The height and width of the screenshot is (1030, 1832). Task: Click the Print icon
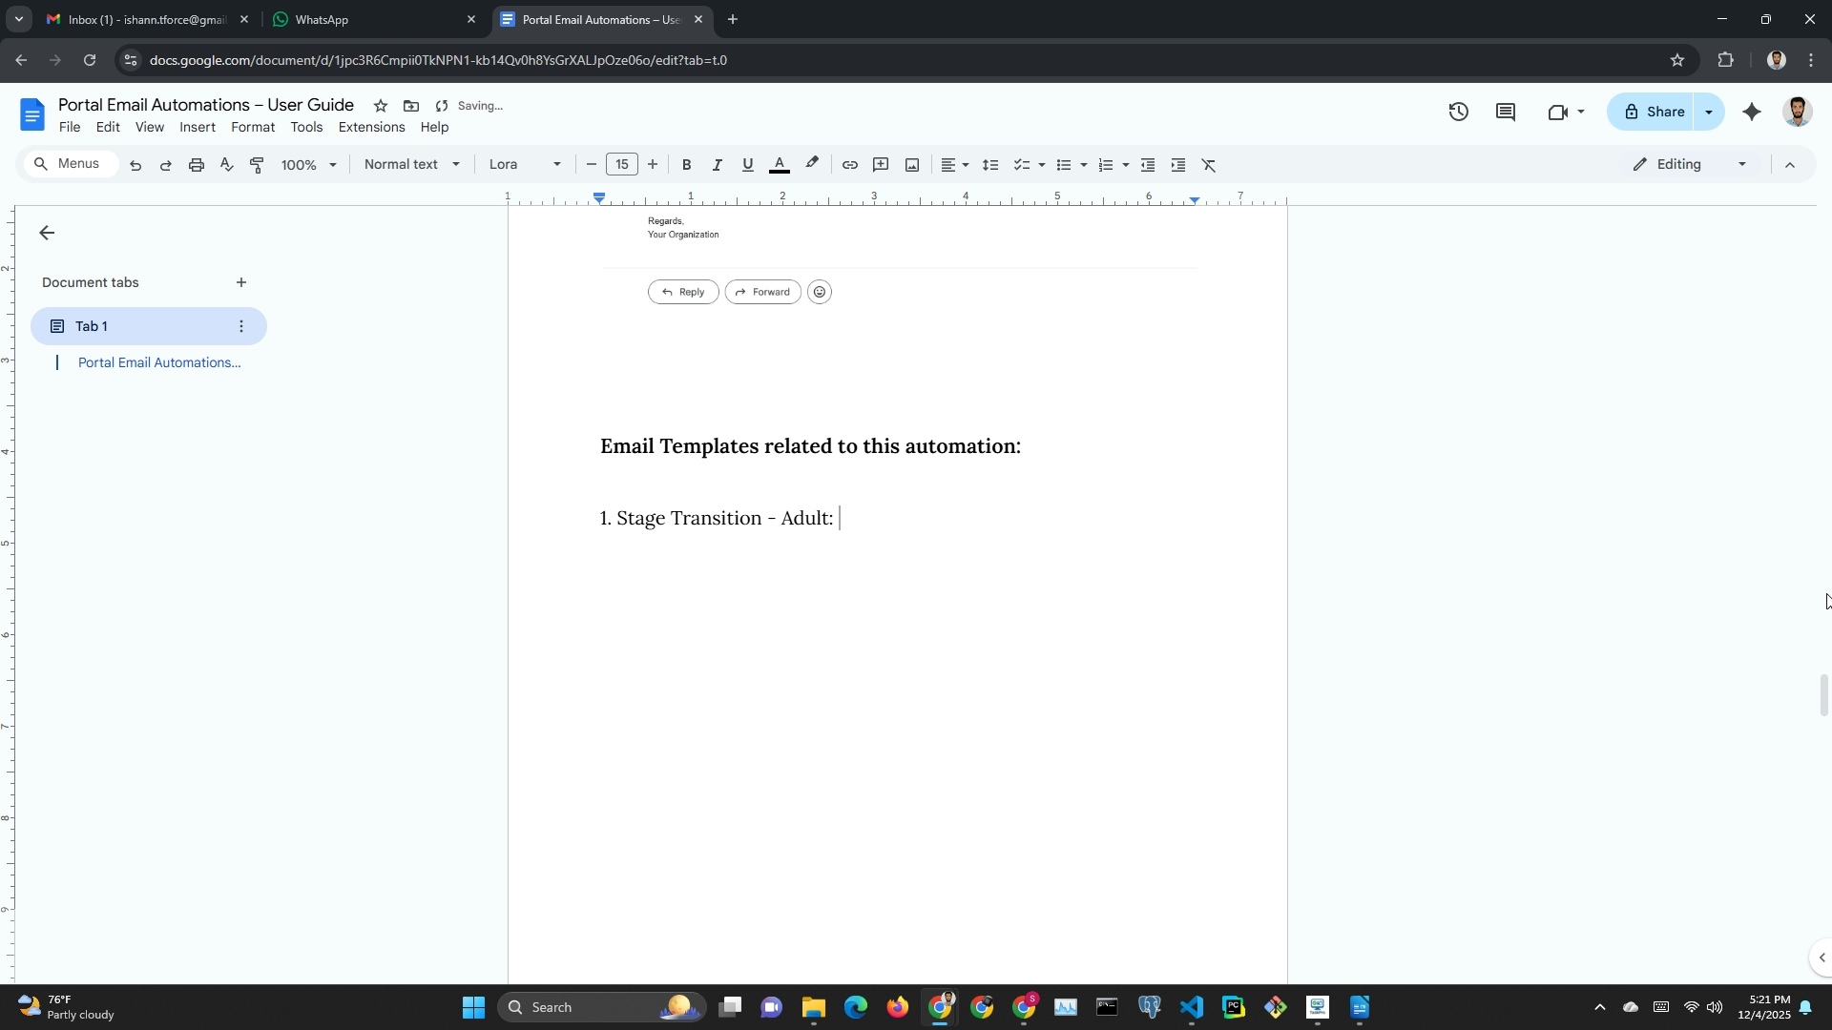point(197,165)
